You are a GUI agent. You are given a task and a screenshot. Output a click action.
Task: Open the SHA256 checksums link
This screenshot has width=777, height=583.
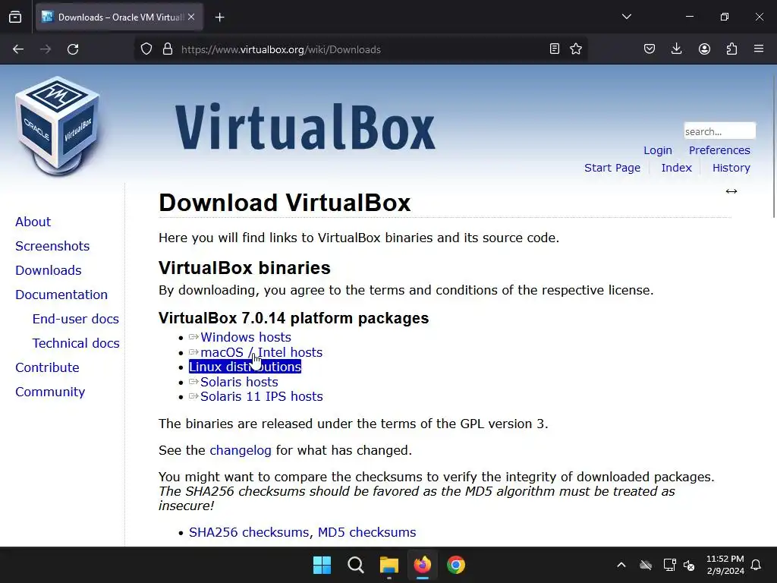(x=249, y=532)
